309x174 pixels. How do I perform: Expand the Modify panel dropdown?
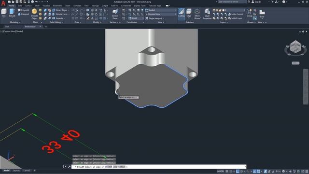tap(97, 22)
